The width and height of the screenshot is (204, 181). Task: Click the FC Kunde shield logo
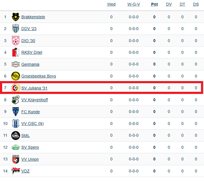[15, 112]
